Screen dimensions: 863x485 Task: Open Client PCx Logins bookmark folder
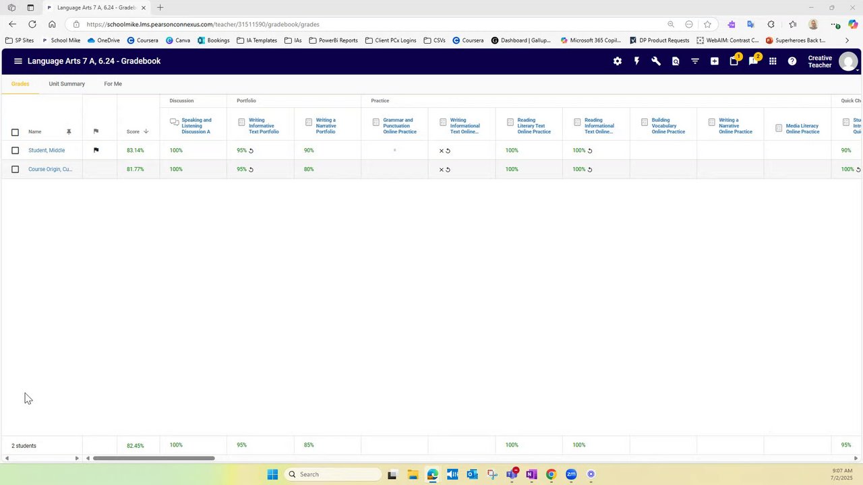[x=390, y=40]
